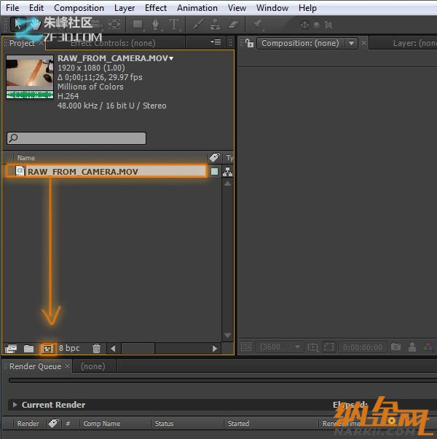
Task: Select the Pen tool
Action: 155,24
